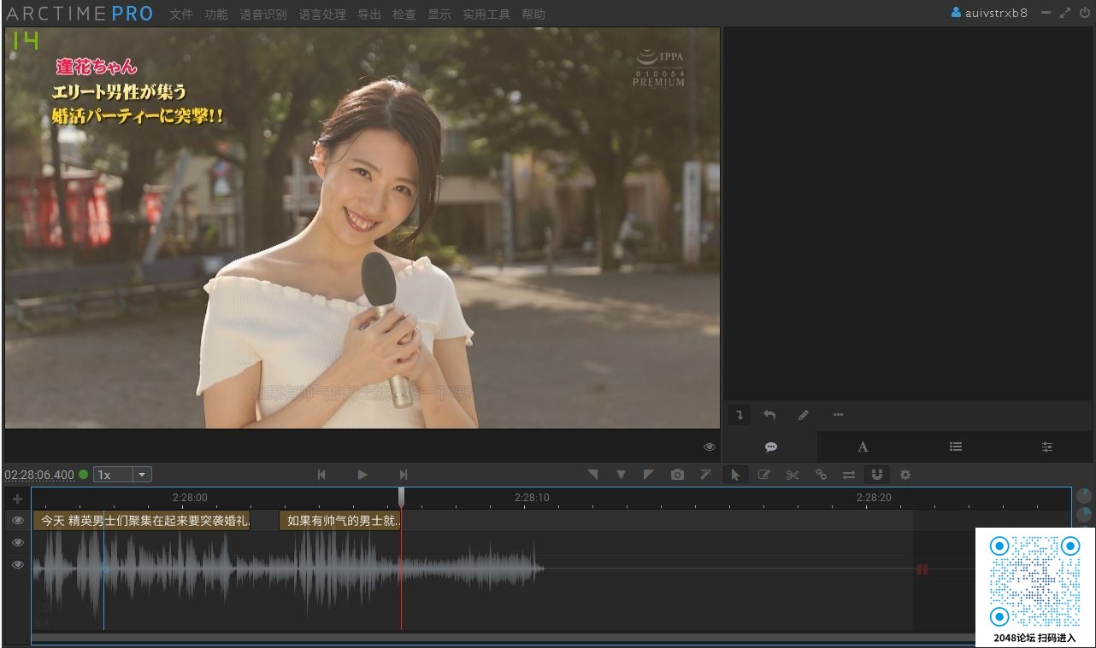This screenshot has width=1096, height=648.
Task: Click the mark-in triangle pointing lower-right
Action: click(x=592, y=475)
